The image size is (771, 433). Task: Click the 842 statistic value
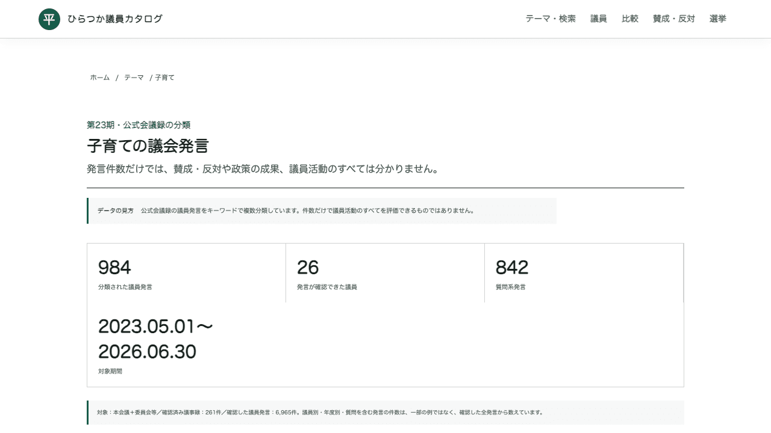[512, 267]
